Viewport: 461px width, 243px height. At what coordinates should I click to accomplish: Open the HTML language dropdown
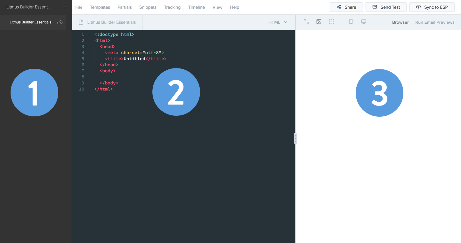pyautogui.click(x=277, y=22)
